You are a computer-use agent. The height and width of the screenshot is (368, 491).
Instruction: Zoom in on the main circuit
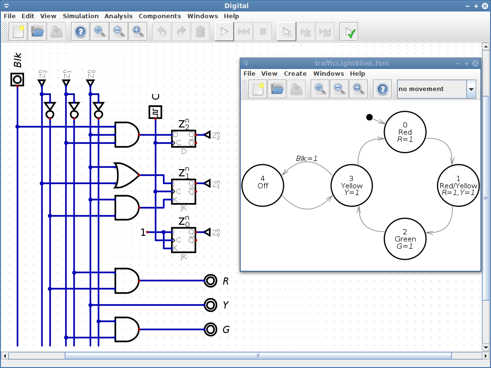(99, 32)
